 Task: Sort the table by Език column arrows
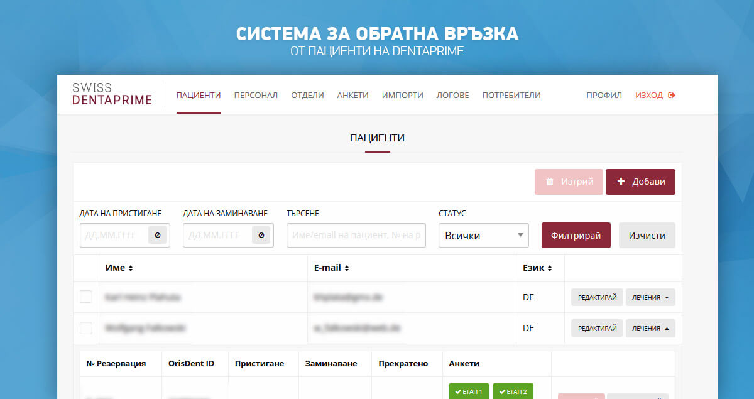(550, 268)
